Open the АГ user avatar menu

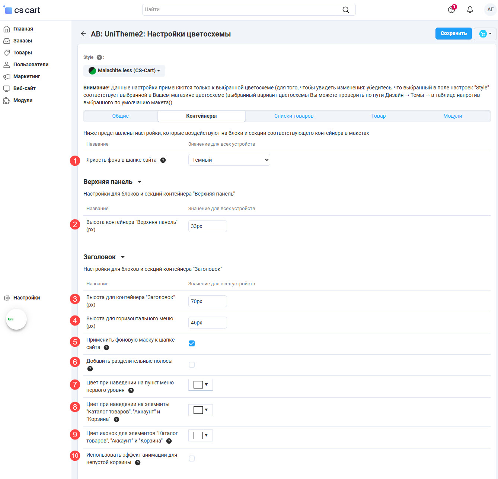[x=490, y=10]
